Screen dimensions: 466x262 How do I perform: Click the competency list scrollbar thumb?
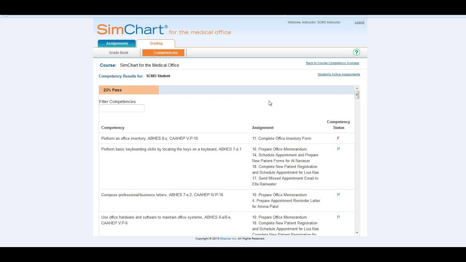(x=357, y=95)
